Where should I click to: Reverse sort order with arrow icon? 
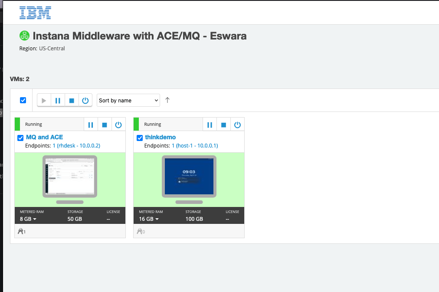point(167,100)
